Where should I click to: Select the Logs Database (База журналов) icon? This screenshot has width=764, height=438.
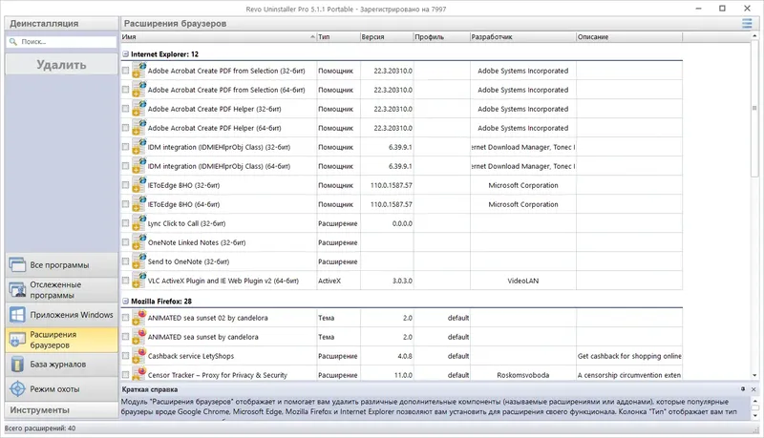point(17,364)
